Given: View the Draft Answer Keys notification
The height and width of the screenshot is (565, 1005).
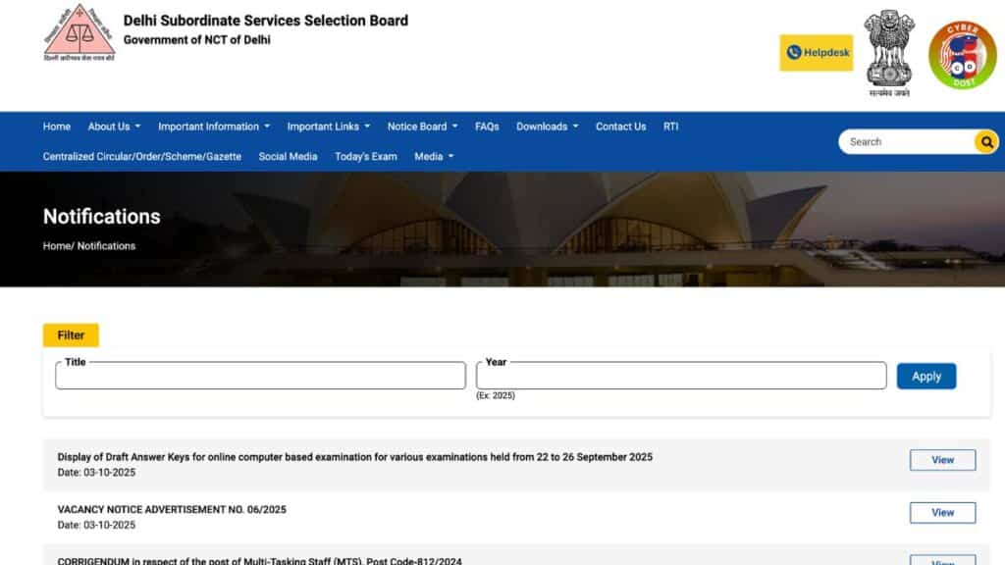Looking at the screenshot, I should (x=942, y=460).
